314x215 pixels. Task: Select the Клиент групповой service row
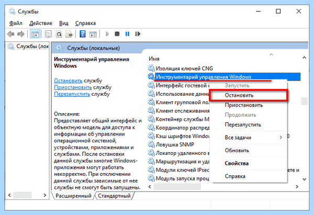click(x=183, y=103)
